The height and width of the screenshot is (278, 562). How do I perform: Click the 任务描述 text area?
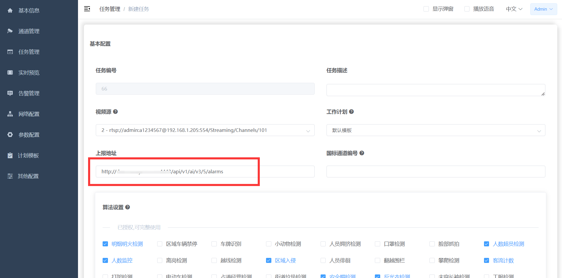pos(436,90)
